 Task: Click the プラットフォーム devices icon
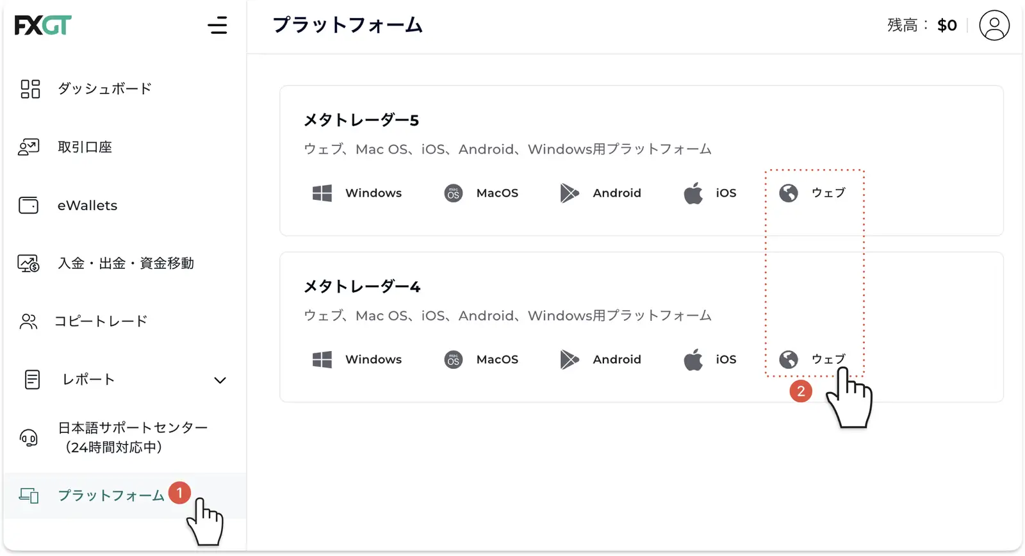coord(29,496)
